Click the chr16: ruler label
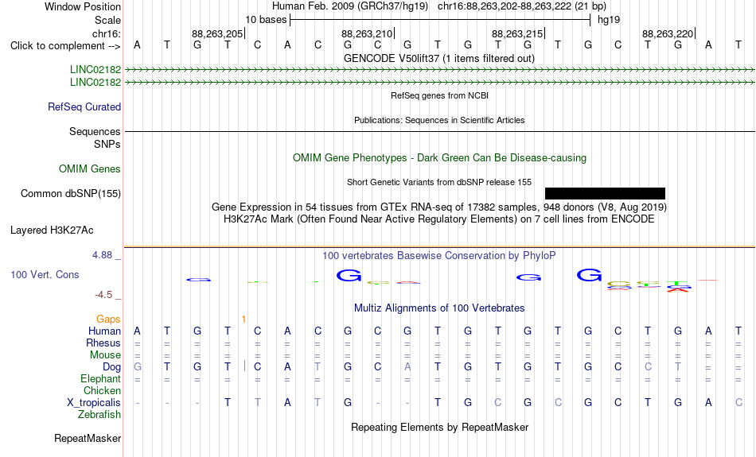 tap(107, 33)
